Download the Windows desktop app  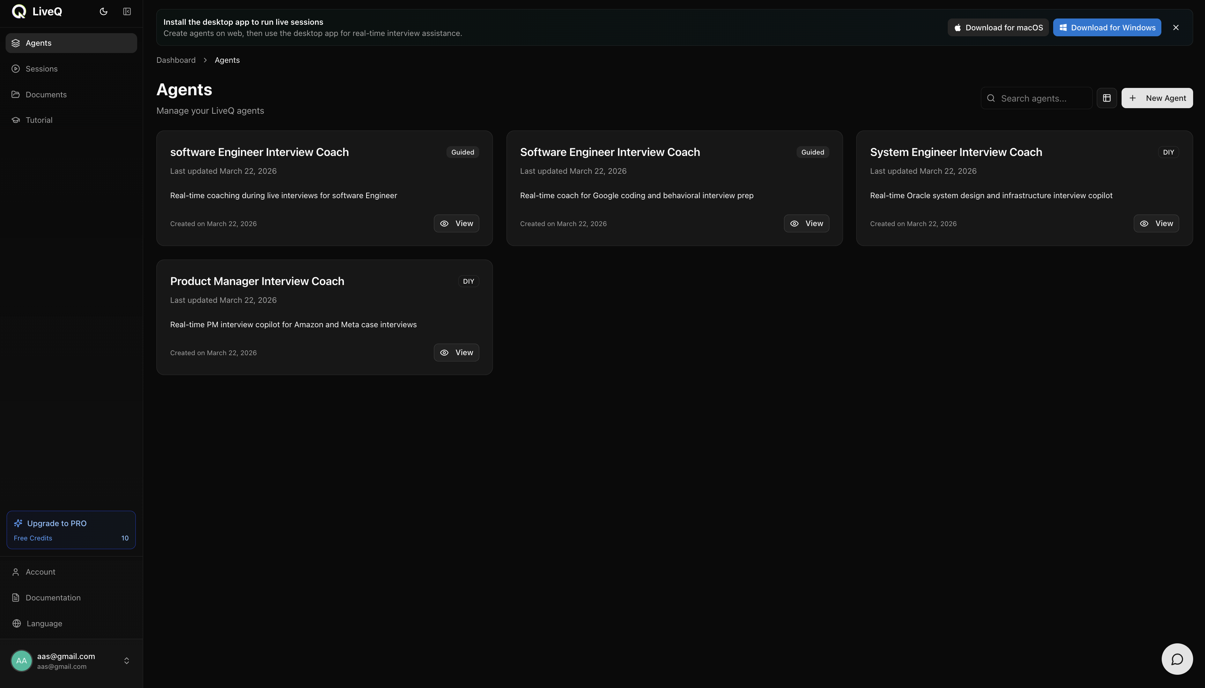(1106, 28)
